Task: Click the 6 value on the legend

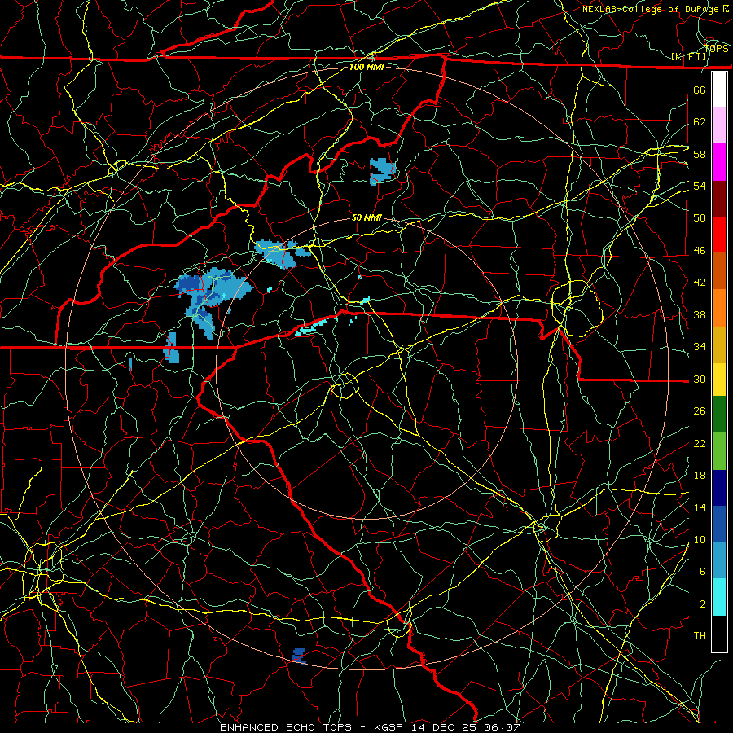Action: 703,571
